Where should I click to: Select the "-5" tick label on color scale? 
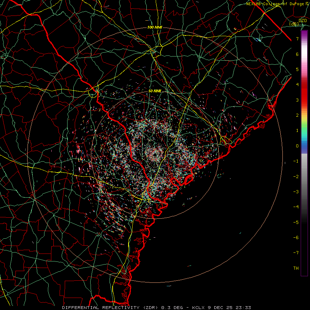(296, 223)
